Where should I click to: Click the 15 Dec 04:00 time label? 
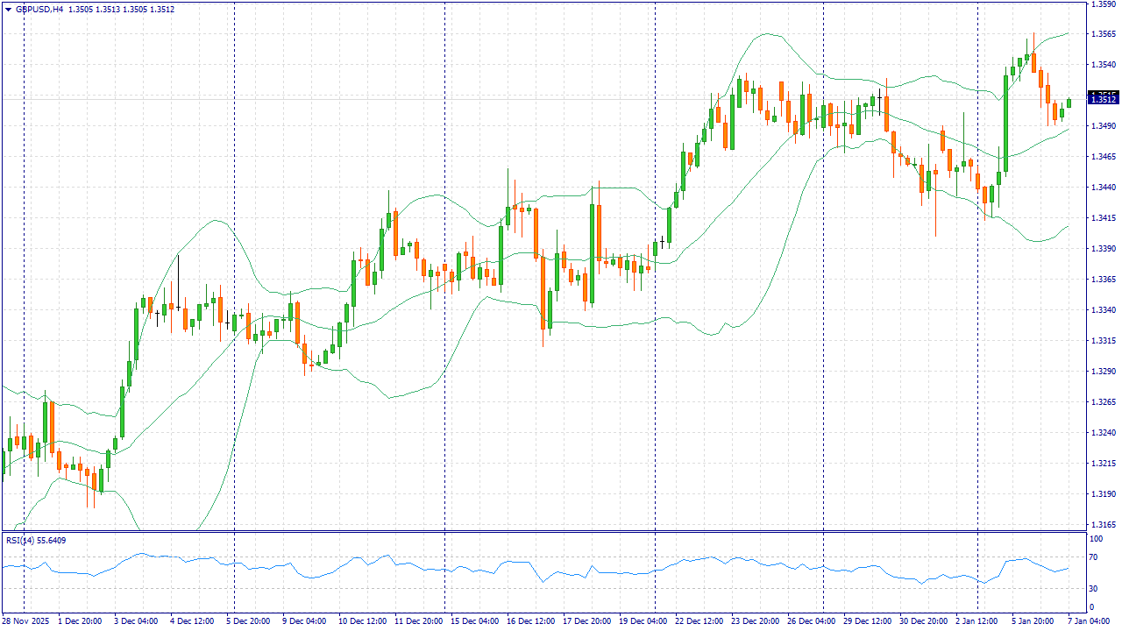[474, 621]
